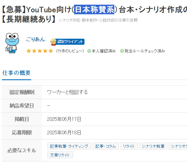Click the highlighted 日本称賛系 title text
The image size is (187, 168).
point(94,9)
